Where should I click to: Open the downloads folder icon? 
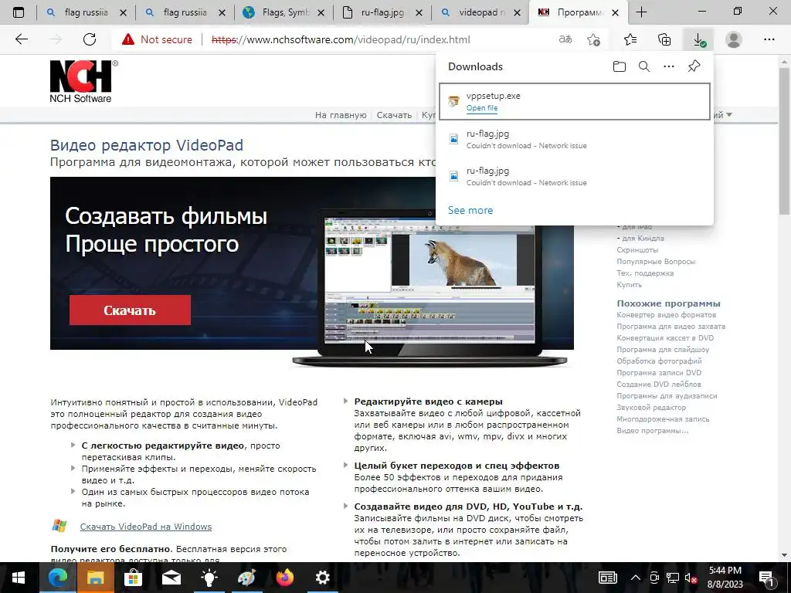point(619,66)
